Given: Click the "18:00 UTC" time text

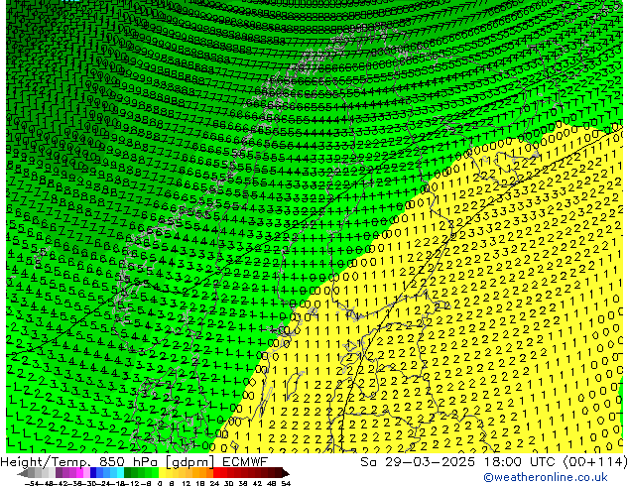Looking at the screenshot, I should pos(521,462).
